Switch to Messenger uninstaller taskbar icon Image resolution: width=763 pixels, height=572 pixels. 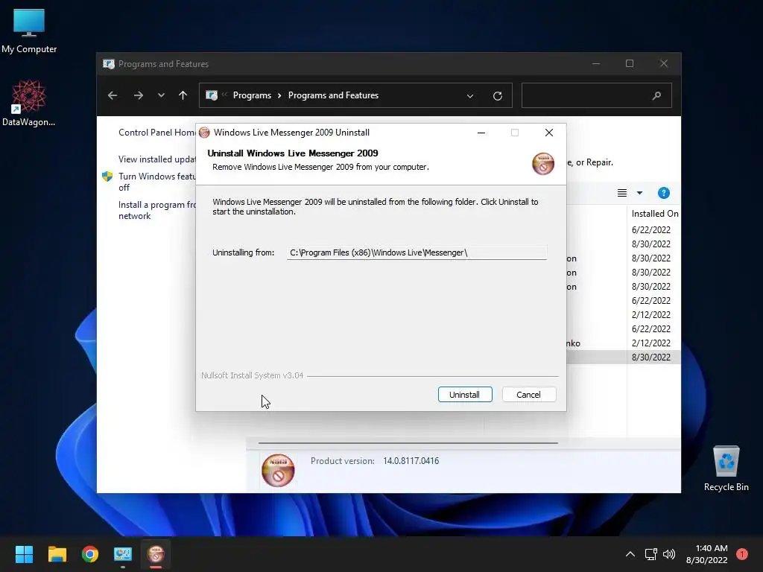pyautogui.click(x=156, y=554)
